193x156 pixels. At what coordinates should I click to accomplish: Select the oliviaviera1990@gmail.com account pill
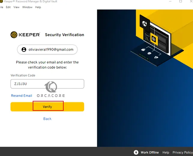pos(47,49)
